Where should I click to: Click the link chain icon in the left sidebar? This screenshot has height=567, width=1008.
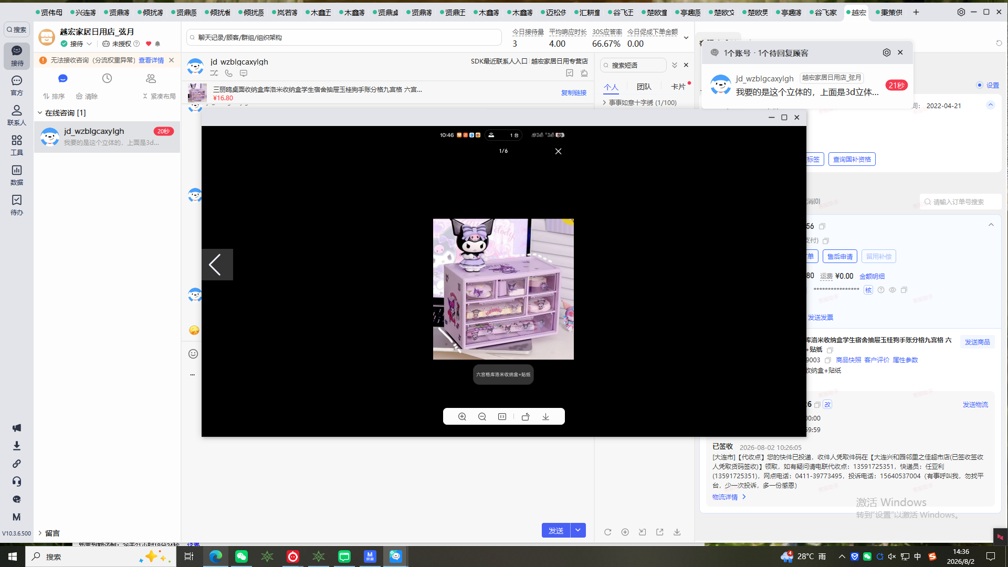click(x=17, y=464)
